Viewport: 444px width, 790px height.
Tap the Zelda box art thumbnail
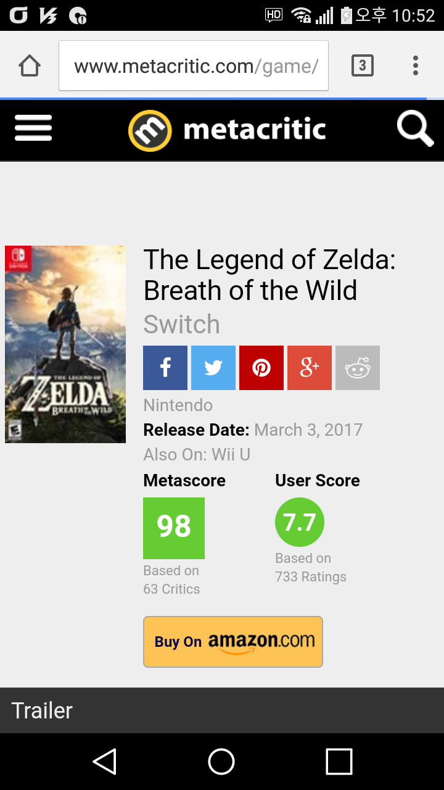[x=65, y=344]
